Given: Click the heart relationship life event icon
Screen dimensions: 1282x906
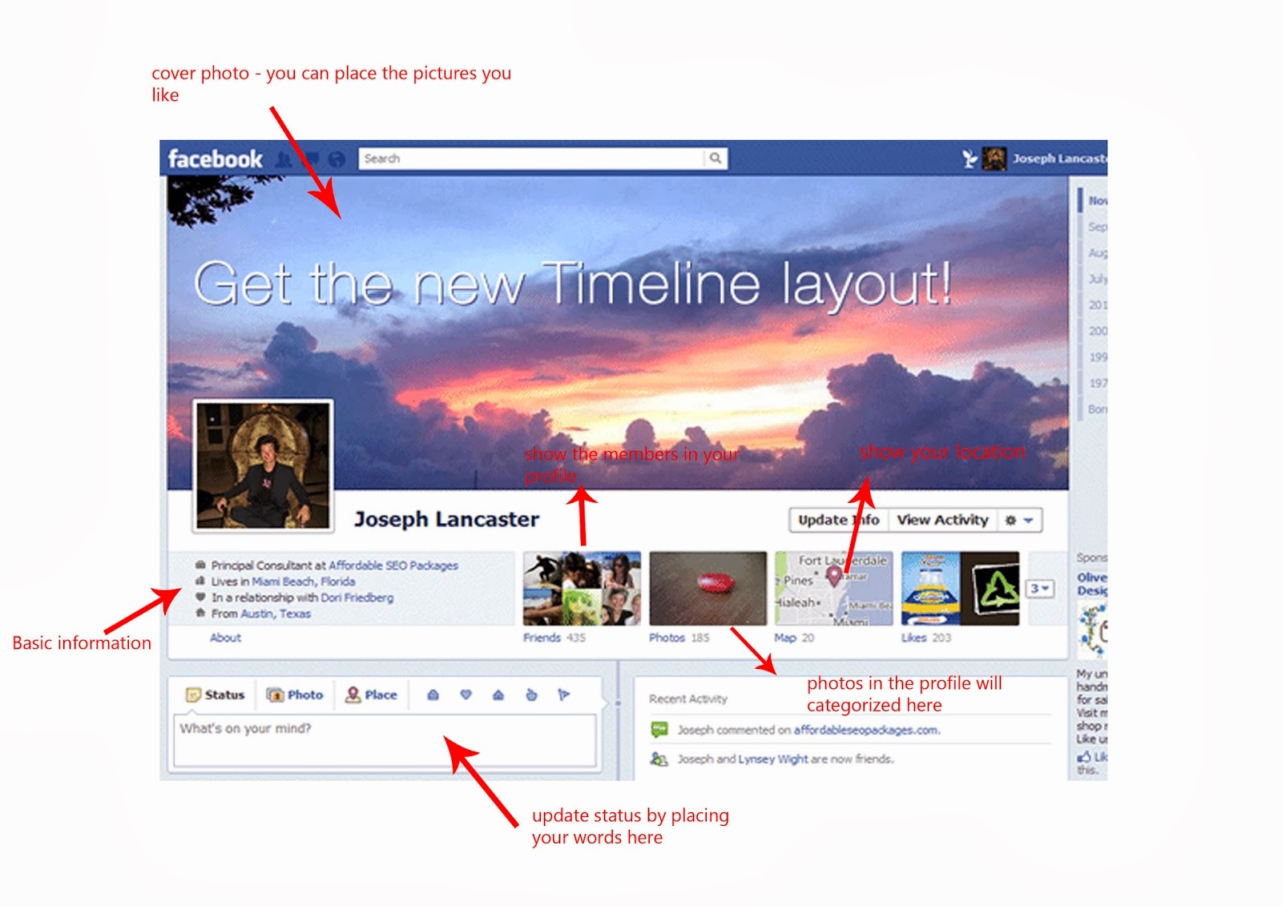Looking at the screenshot, I should [x=466, y=695].
